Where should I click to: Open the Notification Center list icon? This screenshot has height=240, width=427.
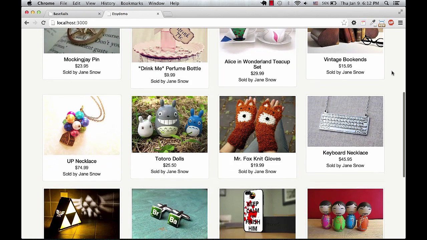tap(396, 3)
